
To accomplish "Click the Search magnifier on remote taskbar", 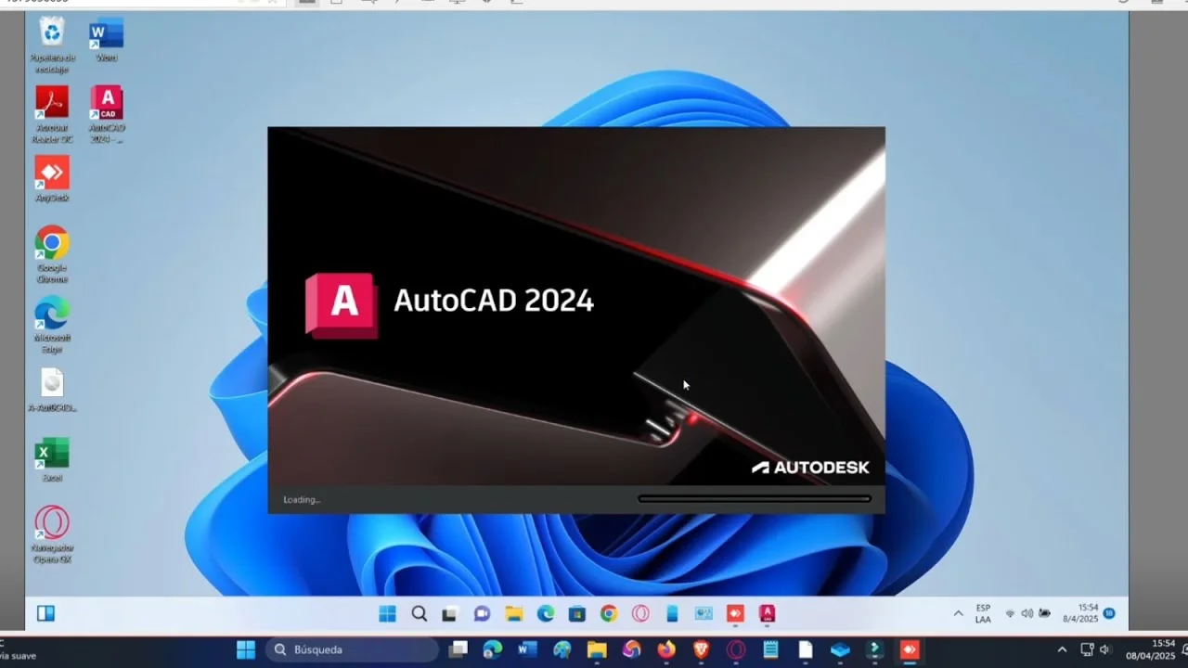I will (x=419, y=613).
